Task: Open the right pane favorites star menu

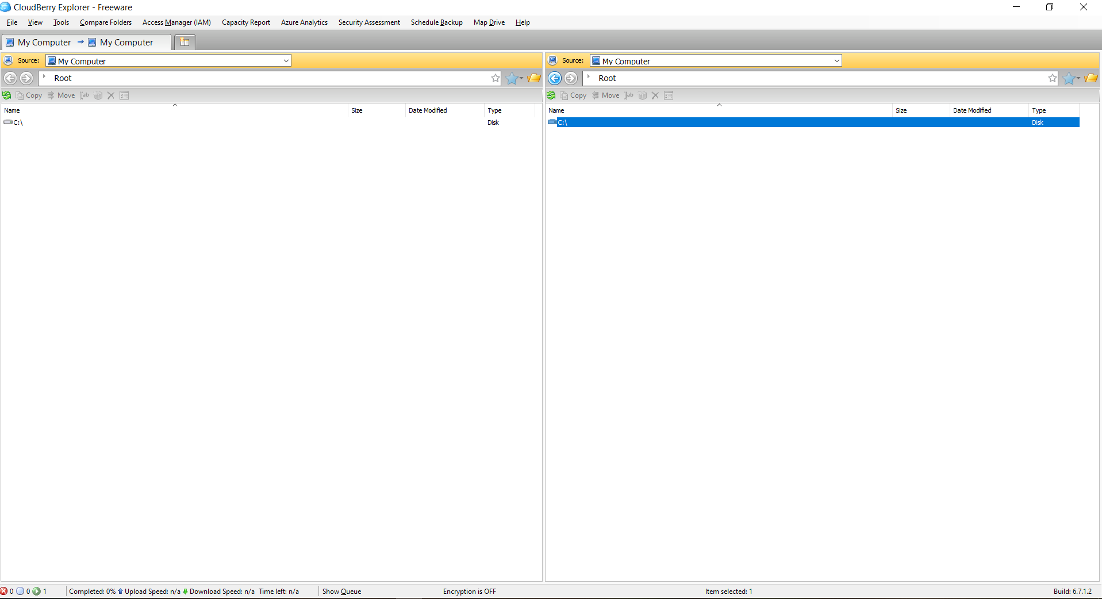Action: point(1072,78)
